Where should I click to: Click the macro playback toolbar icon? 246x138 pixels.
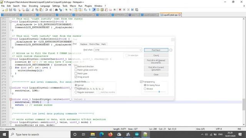128,10
